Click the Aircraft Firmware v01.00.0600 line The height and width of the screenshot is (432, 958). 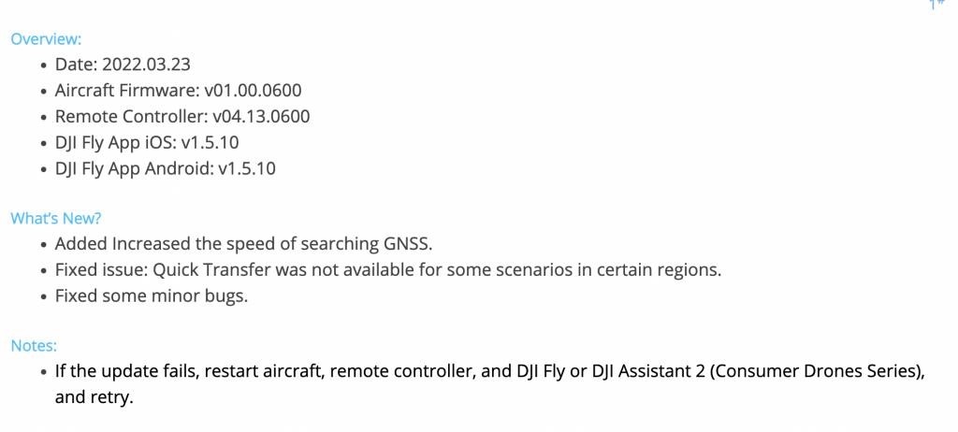tap(179, 91)
